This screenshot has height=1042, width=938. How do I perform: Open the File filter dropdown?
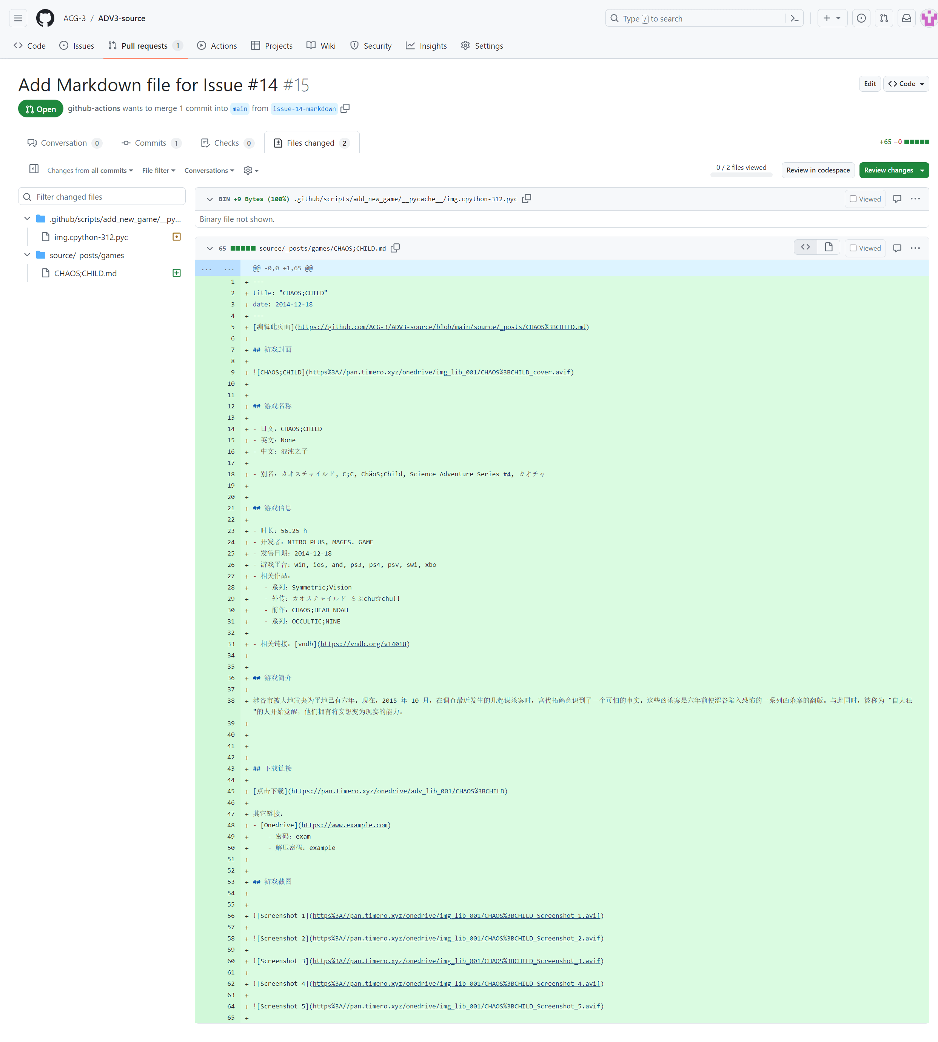158,171
